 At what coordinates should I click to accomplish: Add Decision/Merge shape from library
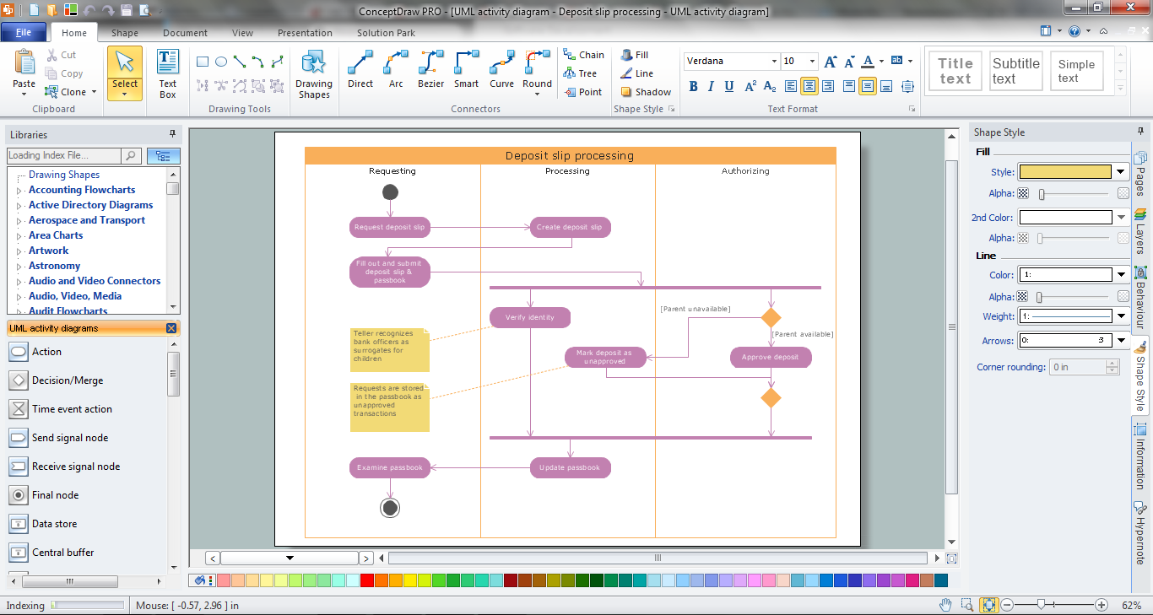[x=68, y=380]
